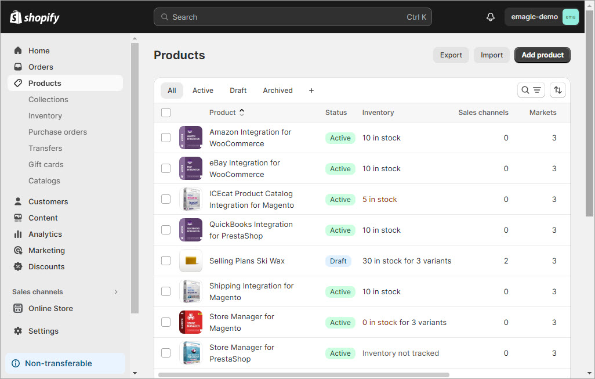Open Purchase orders in sidebar

(x=57, y=132)
